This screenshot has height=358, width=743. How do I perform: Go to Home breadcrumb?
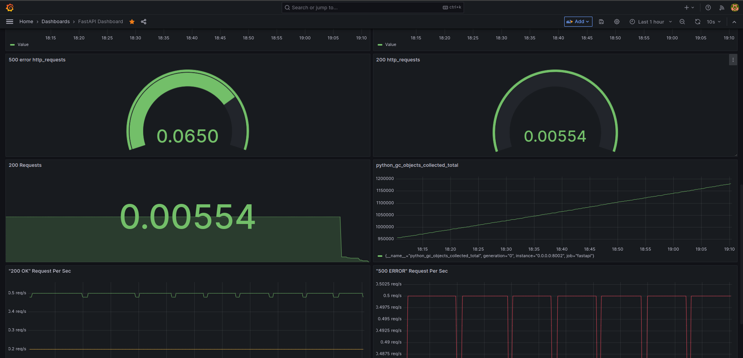[x=26, y=22]
